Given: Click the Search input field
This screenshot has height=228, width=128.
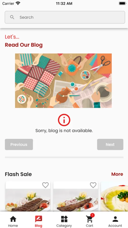Looking at the screenshot, I should coord(65,17).
